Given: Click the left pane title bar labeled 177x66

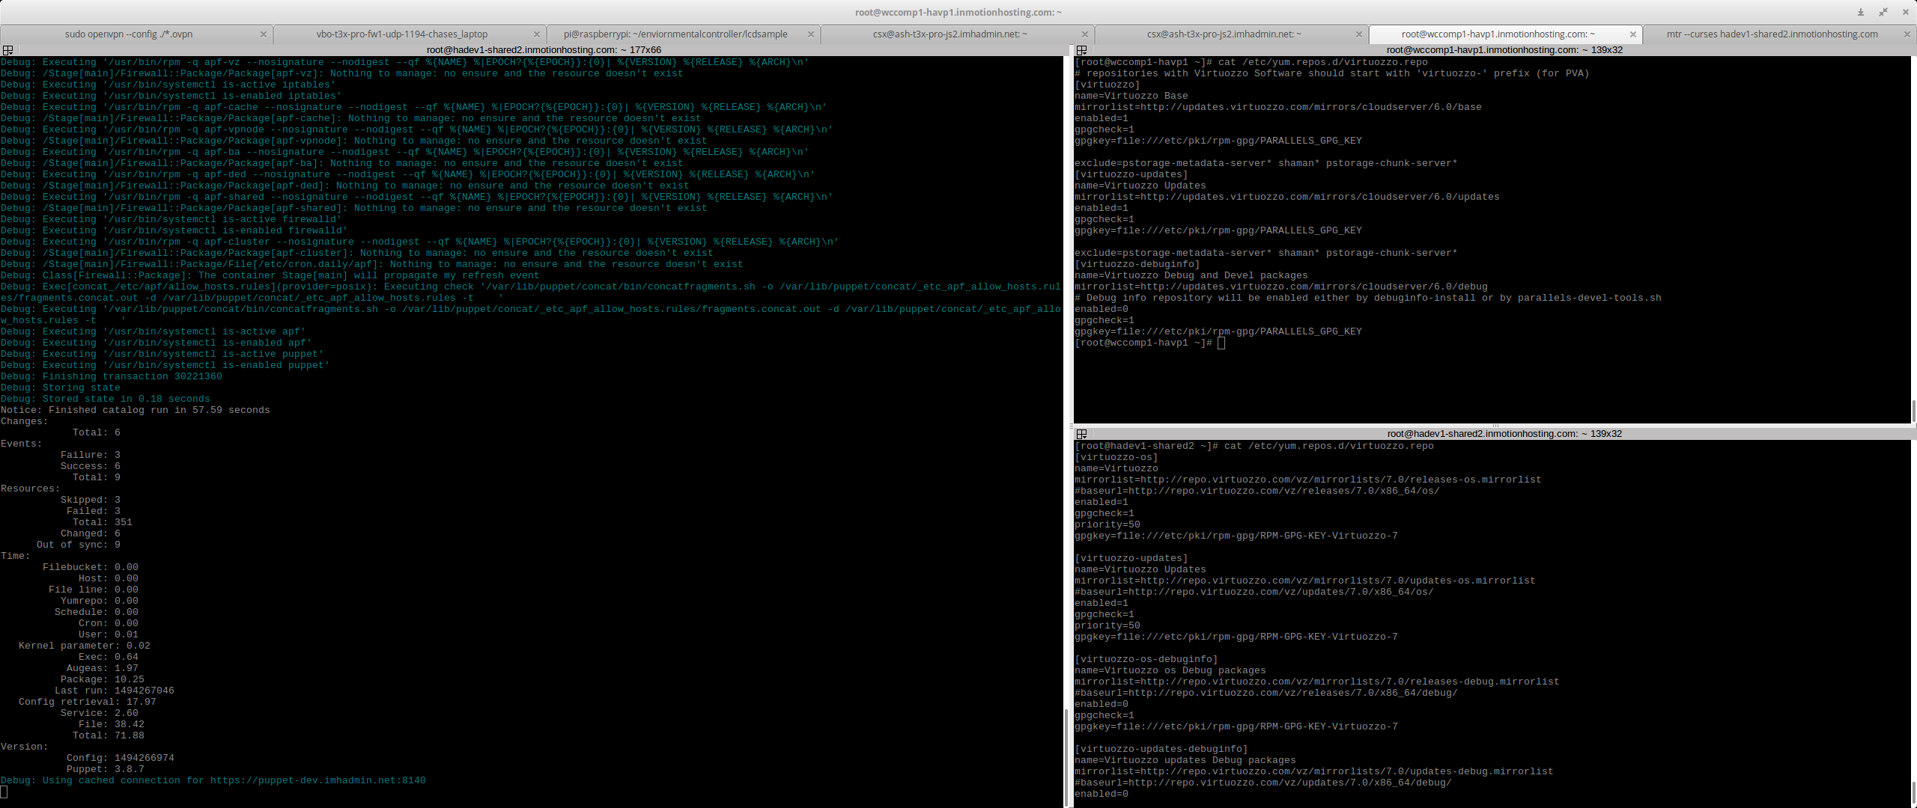Looking at the screenshot, I should (543, 50).
